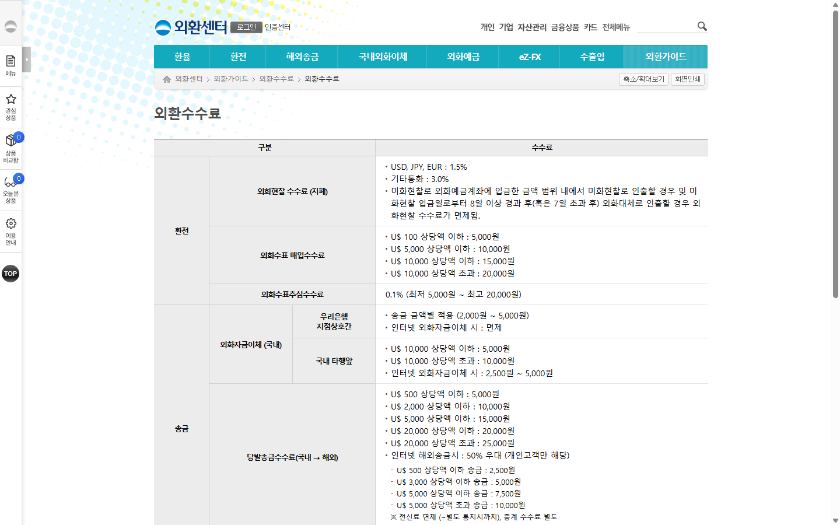Open the 수출입 menu tab
This screenshot has width=840, height=525.
click(592, 57)
